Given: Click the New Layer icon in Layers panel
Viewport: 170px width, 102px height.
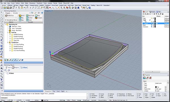Looking at the screenshot, I should 144,14.
